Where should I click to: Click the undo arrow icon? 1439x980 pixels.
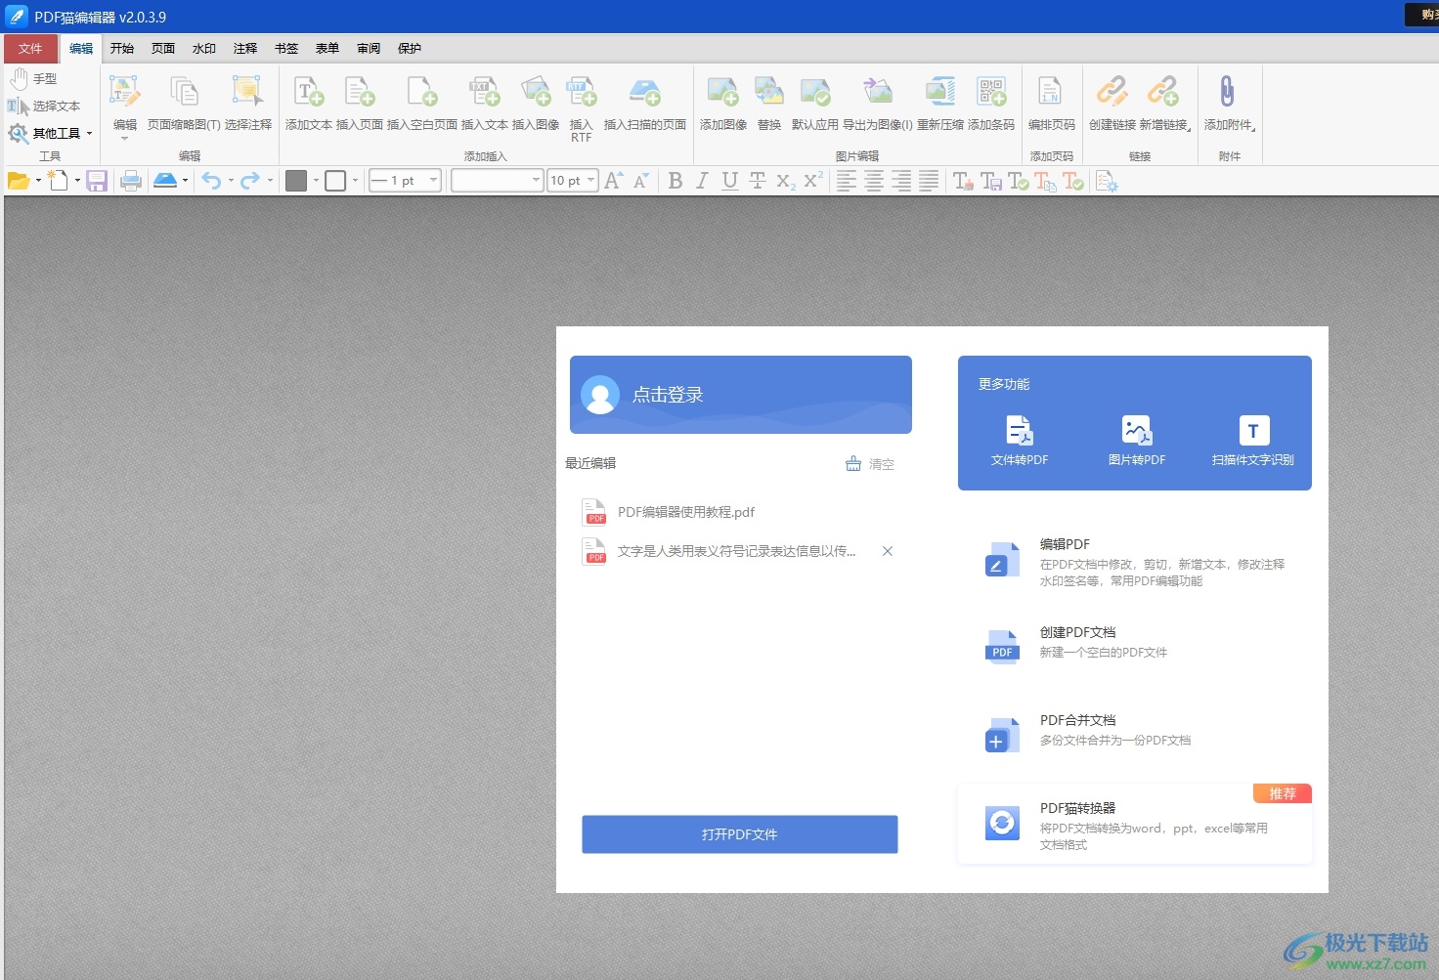pos(211,181)
